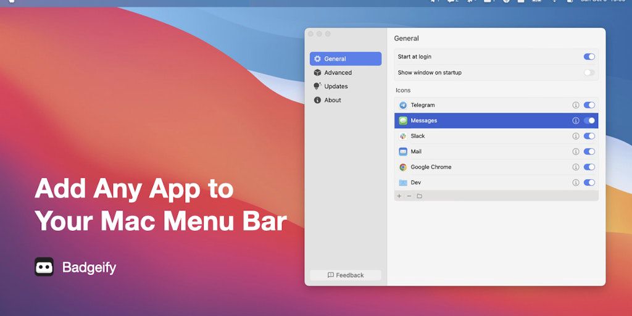Click the Dev folder icon
632x316 pixels.
[403, 183]
